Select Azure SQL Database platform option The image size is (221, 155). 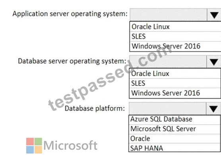174,119
